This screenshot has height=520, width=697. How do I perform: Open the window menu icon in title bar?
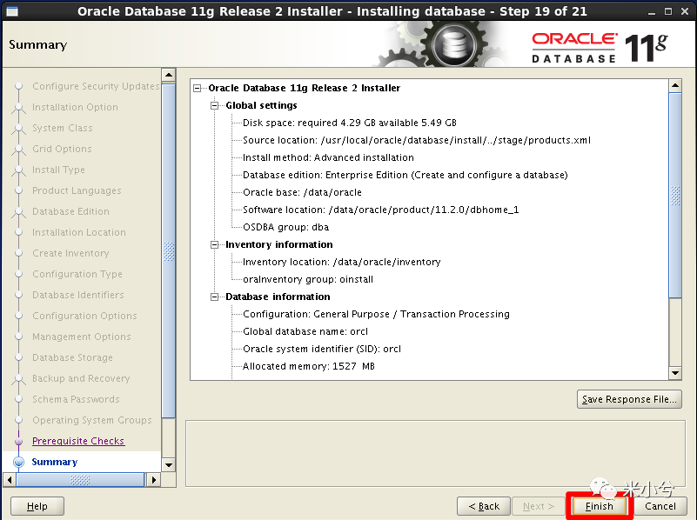click(x=12, y=11)
